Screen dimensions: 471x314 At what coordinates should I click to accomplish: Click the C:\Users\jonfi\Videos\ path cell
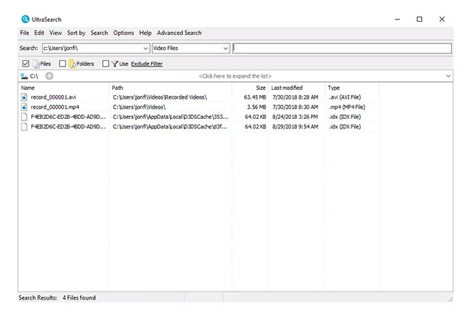click(x=139, y=107)
